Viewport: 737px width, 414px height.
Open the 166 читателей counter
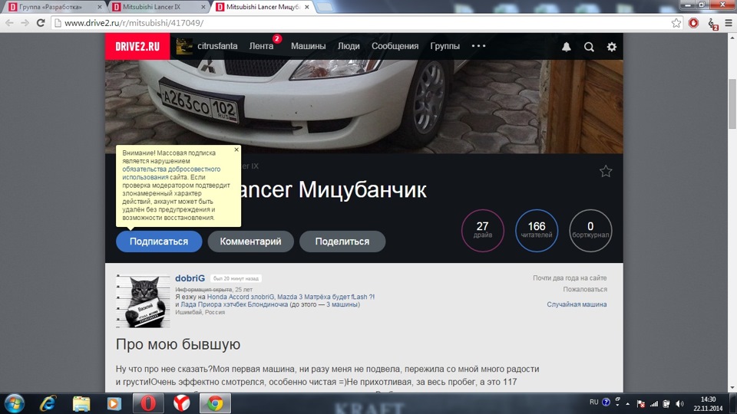click(537, 231)
